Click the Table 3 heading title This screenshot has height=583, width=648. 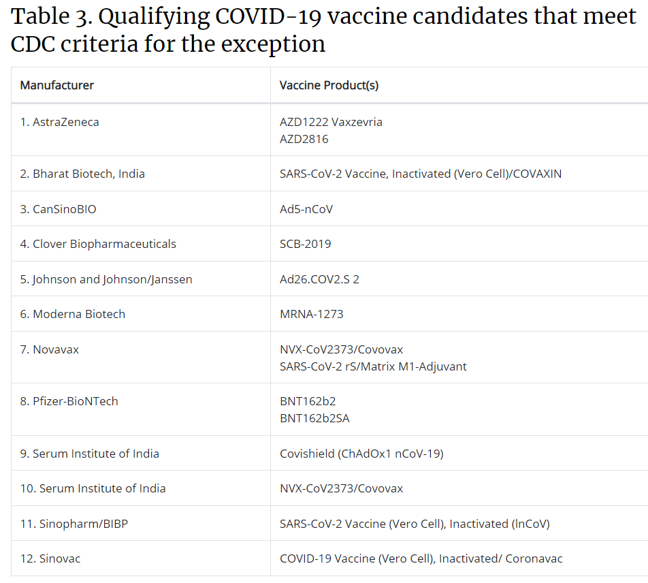coord(323,30)
